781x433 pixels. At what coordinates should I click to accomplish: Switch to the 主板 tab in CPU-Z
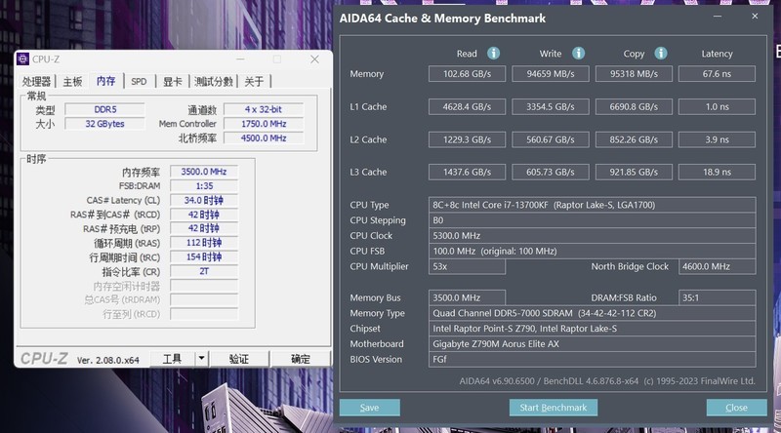[72, 82]
